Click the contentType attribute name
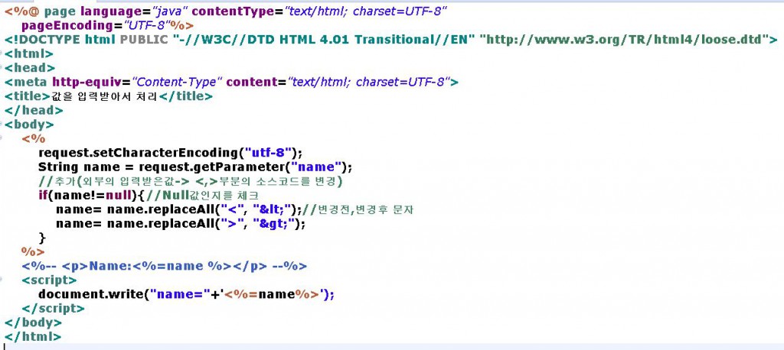 tap(234, 11)
